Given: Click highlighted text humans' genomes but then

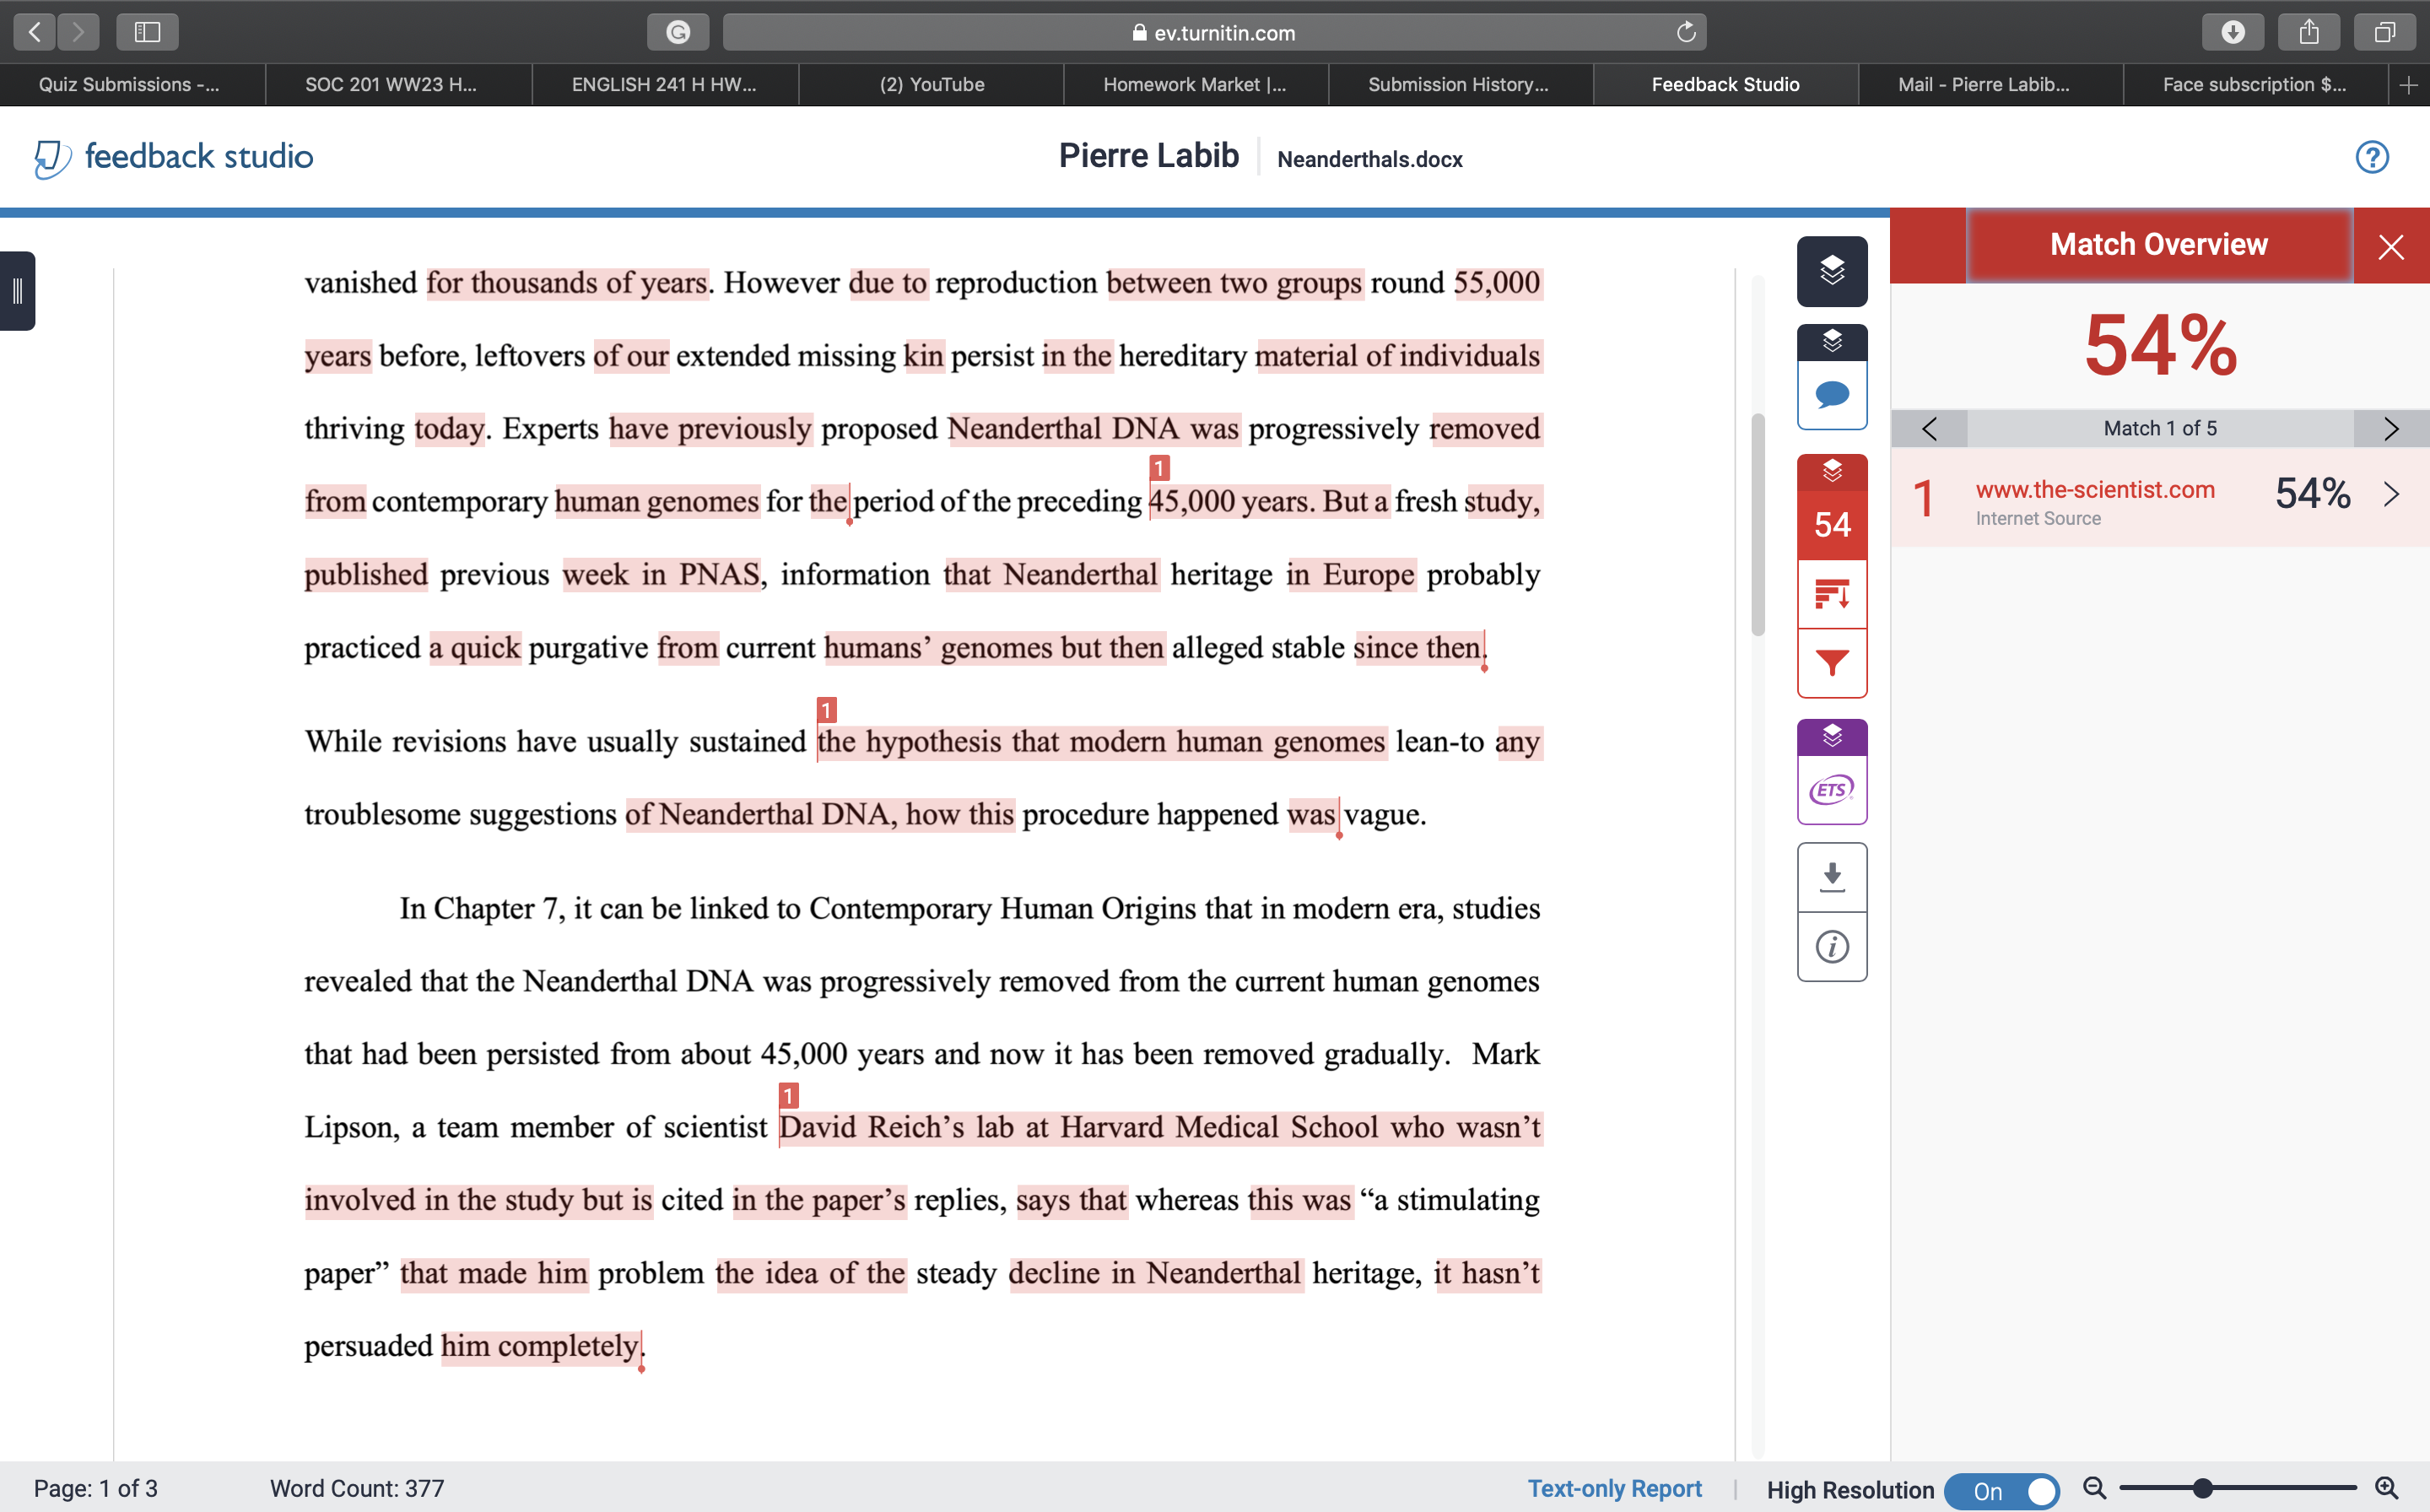Looking at the screenshot, I should 994,648.
